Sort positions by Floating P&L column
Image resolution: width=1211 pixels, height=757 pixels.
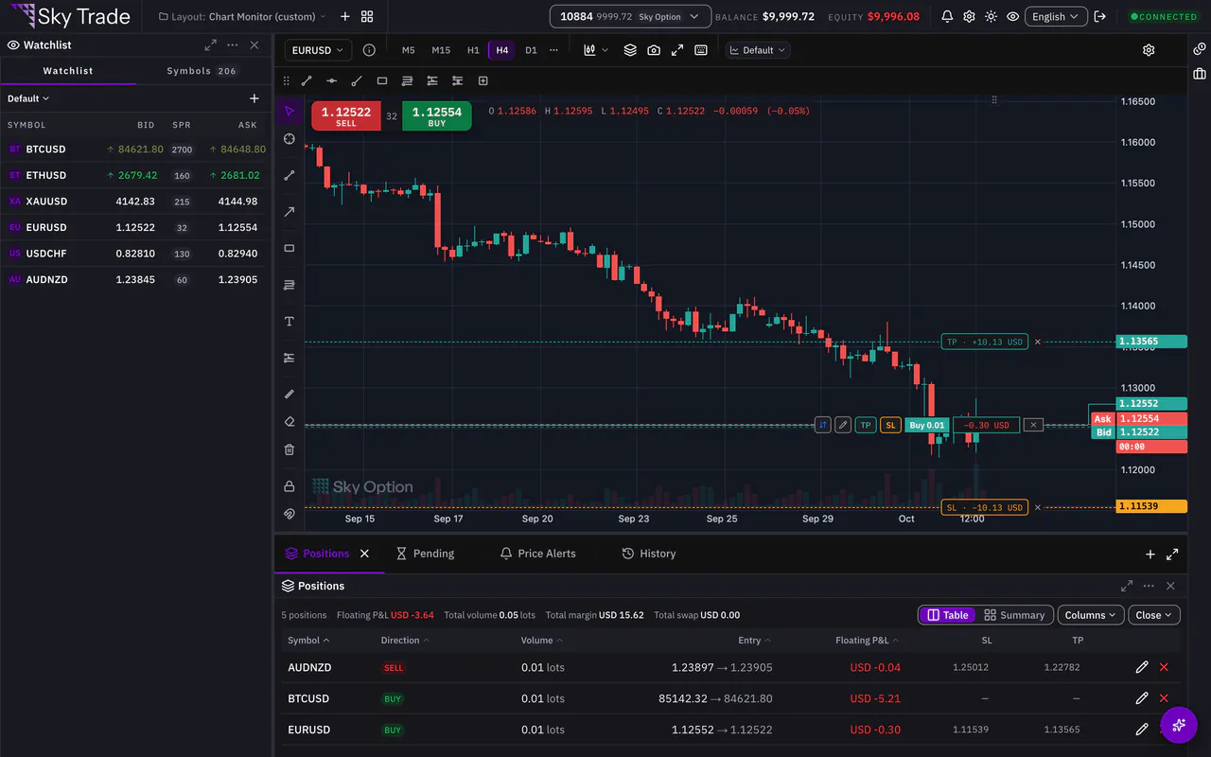(x=867, y=641)
